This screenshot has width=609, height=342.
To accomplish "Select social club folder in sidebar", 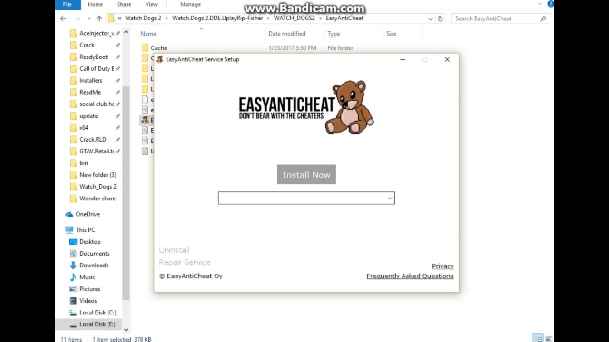I will pos(97,104).
